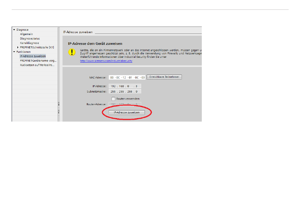Expand PROFINET-Schnittstelle [X1] arrow
This screenshot has height=210, width=300.
pyautogui.click(x=18, y=47)
